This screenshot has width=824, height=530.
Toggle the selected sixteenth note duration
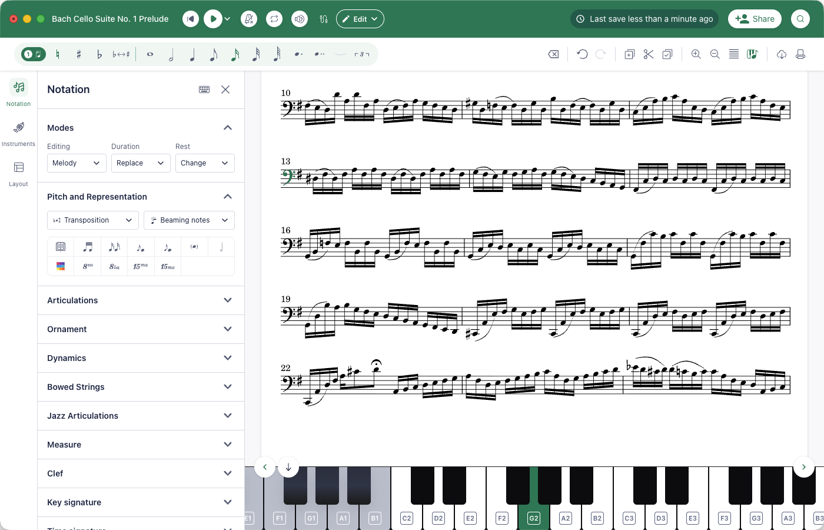point(235,55)
